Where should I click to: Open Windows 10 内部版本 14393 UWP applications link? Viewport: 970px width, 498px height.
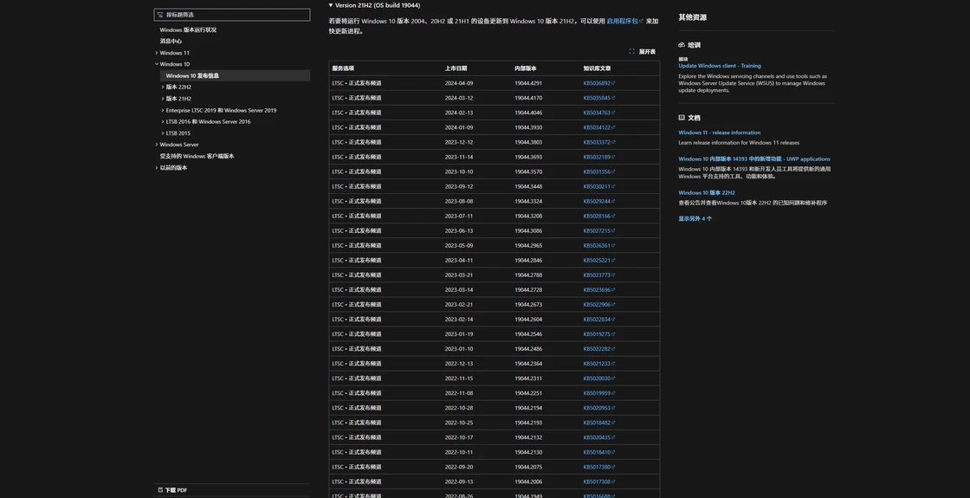[x=754, y=159]
